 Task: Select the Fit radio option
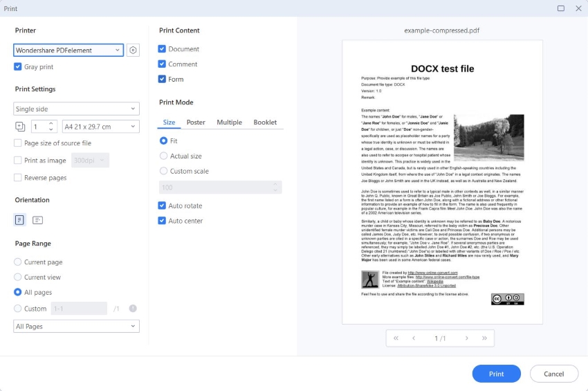point(163,140)
